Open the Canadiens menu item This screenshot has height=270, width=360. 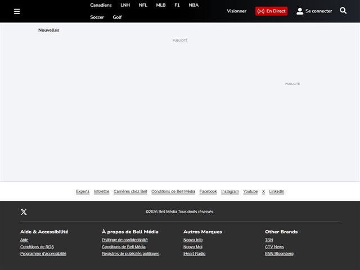[101, 5]
